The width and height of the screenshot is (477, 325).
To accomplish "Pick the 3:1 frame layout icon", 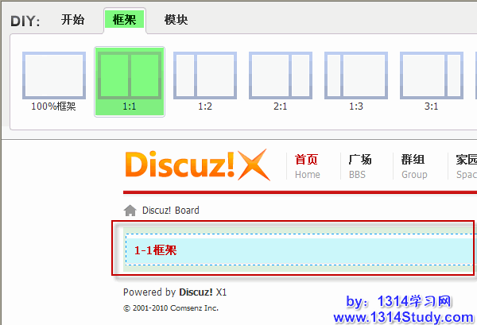I will (x=432, y=76).
